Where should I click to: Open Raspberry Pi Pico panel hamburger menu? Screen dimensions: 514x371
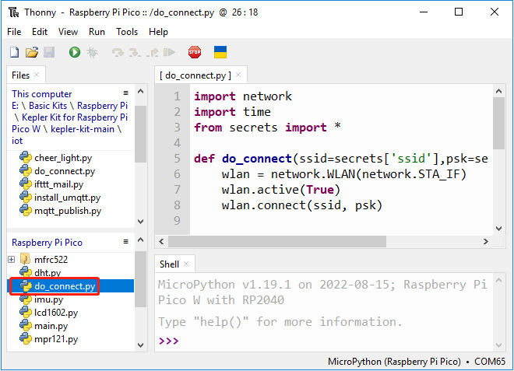coord(125,242)
